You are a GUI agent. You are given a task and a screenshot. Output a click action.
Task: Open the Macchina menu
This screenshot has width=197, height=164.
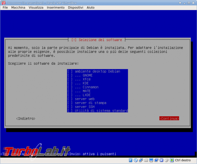point(18,8)
